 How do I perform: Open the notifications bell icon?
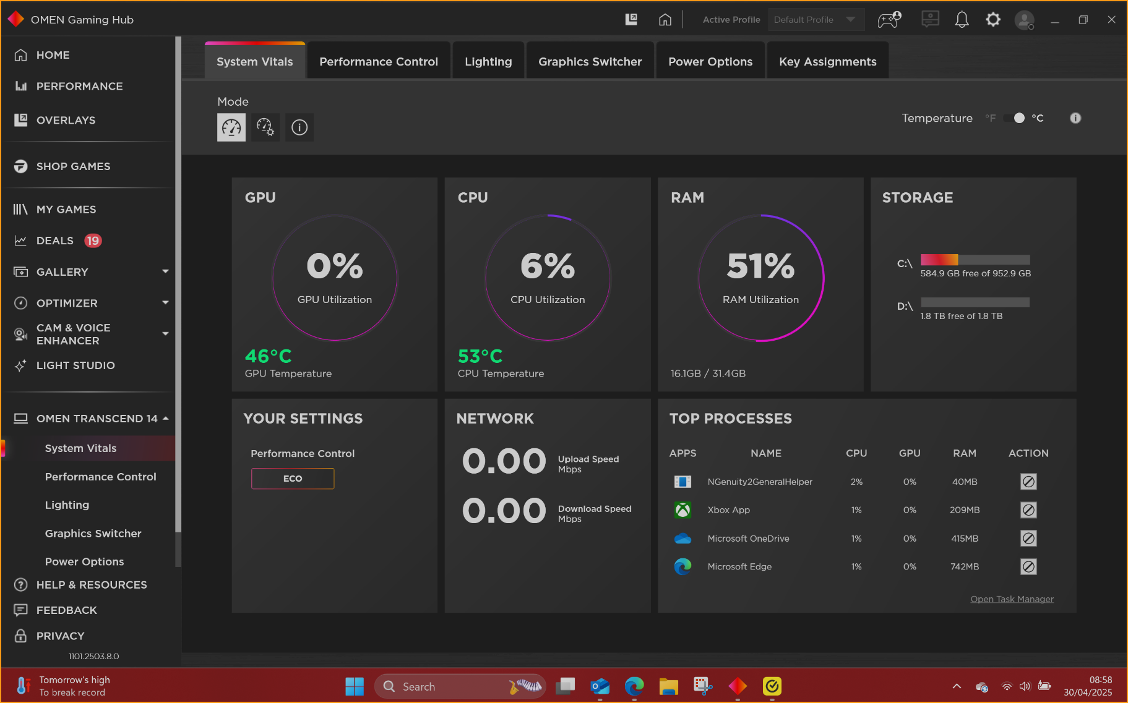click(962, 20)
